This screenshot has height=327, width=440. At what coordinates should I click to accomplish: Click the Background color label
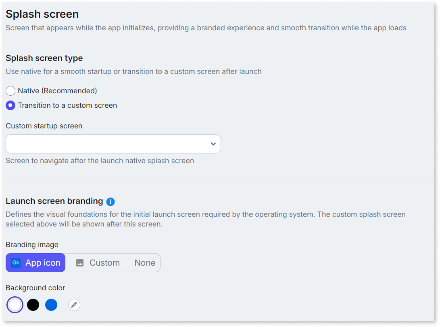point(35,288)
